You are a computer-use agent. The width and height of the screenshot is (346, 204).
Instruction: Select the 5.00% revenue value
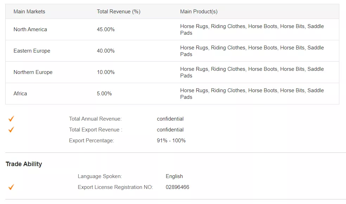click(104, 94)
